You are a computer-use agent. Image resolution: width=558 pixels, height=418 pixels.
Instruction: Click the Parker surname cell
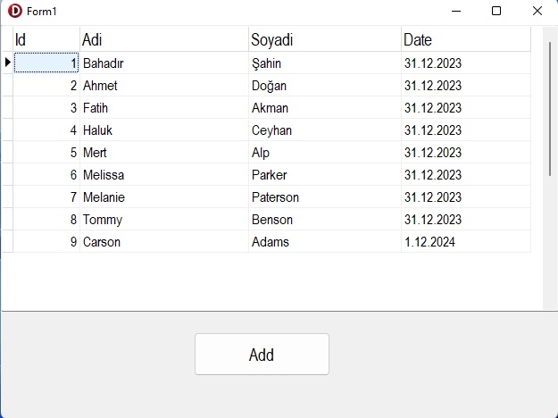(325, 175)
